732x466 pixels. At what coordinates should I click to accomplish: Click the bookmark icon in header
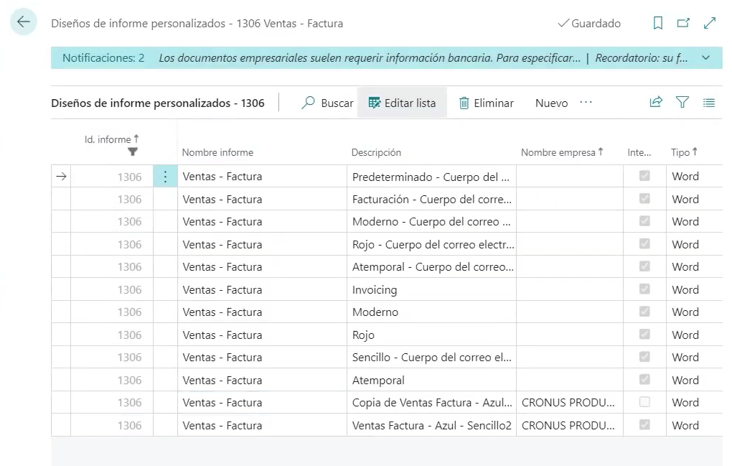[x=657, y=24]
